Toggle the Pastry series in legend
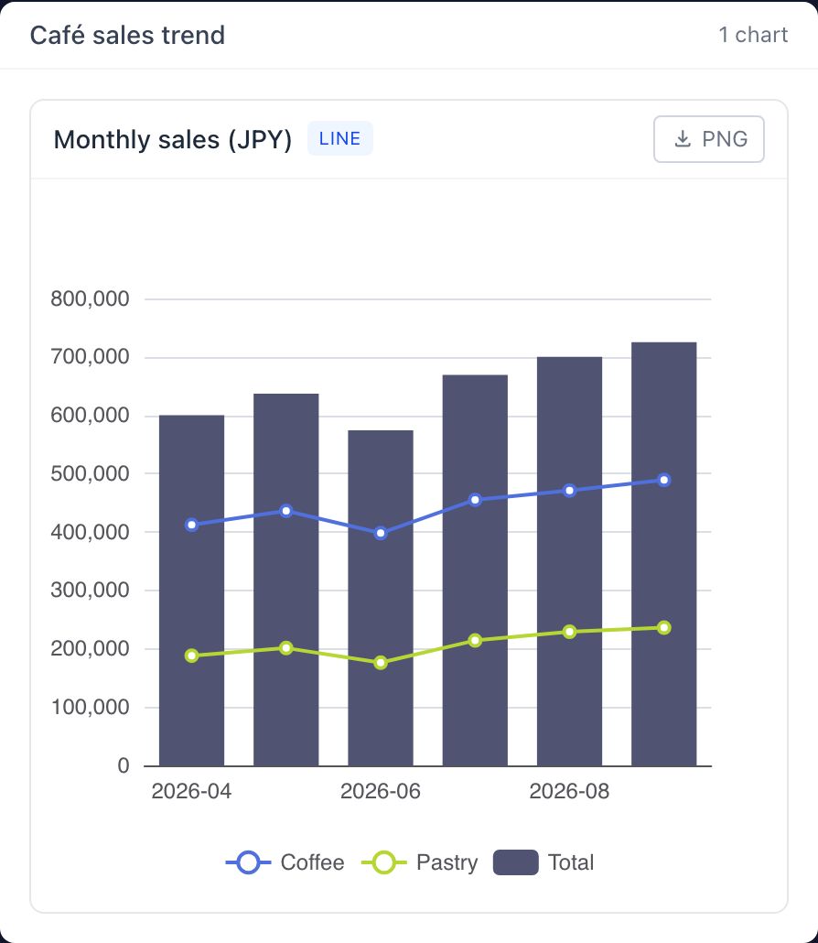This screenshot has width=818, height=943. tap(419, 862)
